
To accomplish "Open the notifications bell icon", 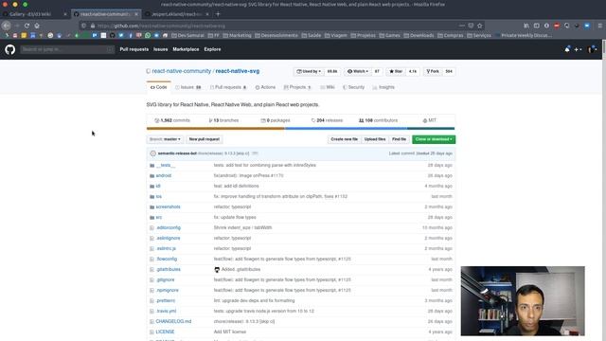I will (567, 49).
